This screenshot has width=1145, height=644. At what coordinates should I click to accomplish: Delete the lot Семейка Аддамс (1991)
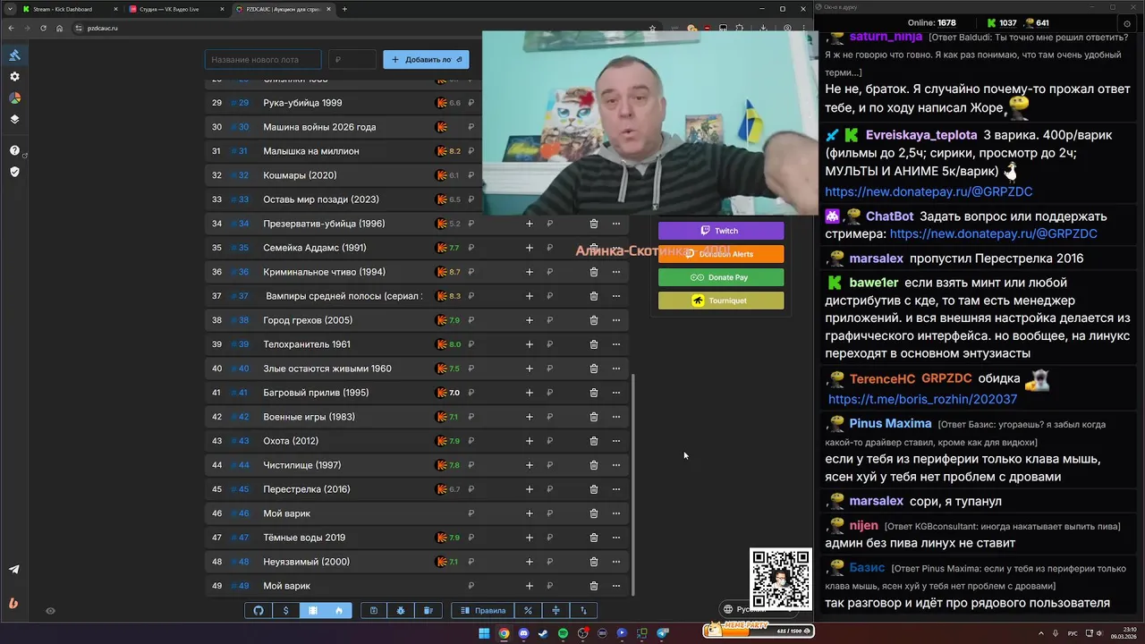click(x=593, y=248)
